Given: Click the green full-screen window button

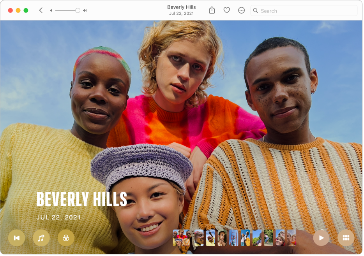Looking at the screenshot, I should (26, 11).
